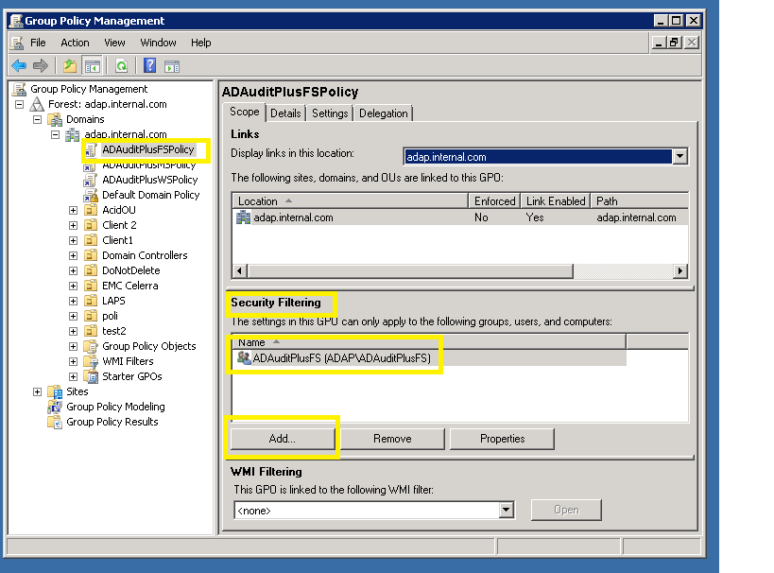Toggle the Show/Hide Console Tree icon
774x573 pixels.
pos(92,65)
